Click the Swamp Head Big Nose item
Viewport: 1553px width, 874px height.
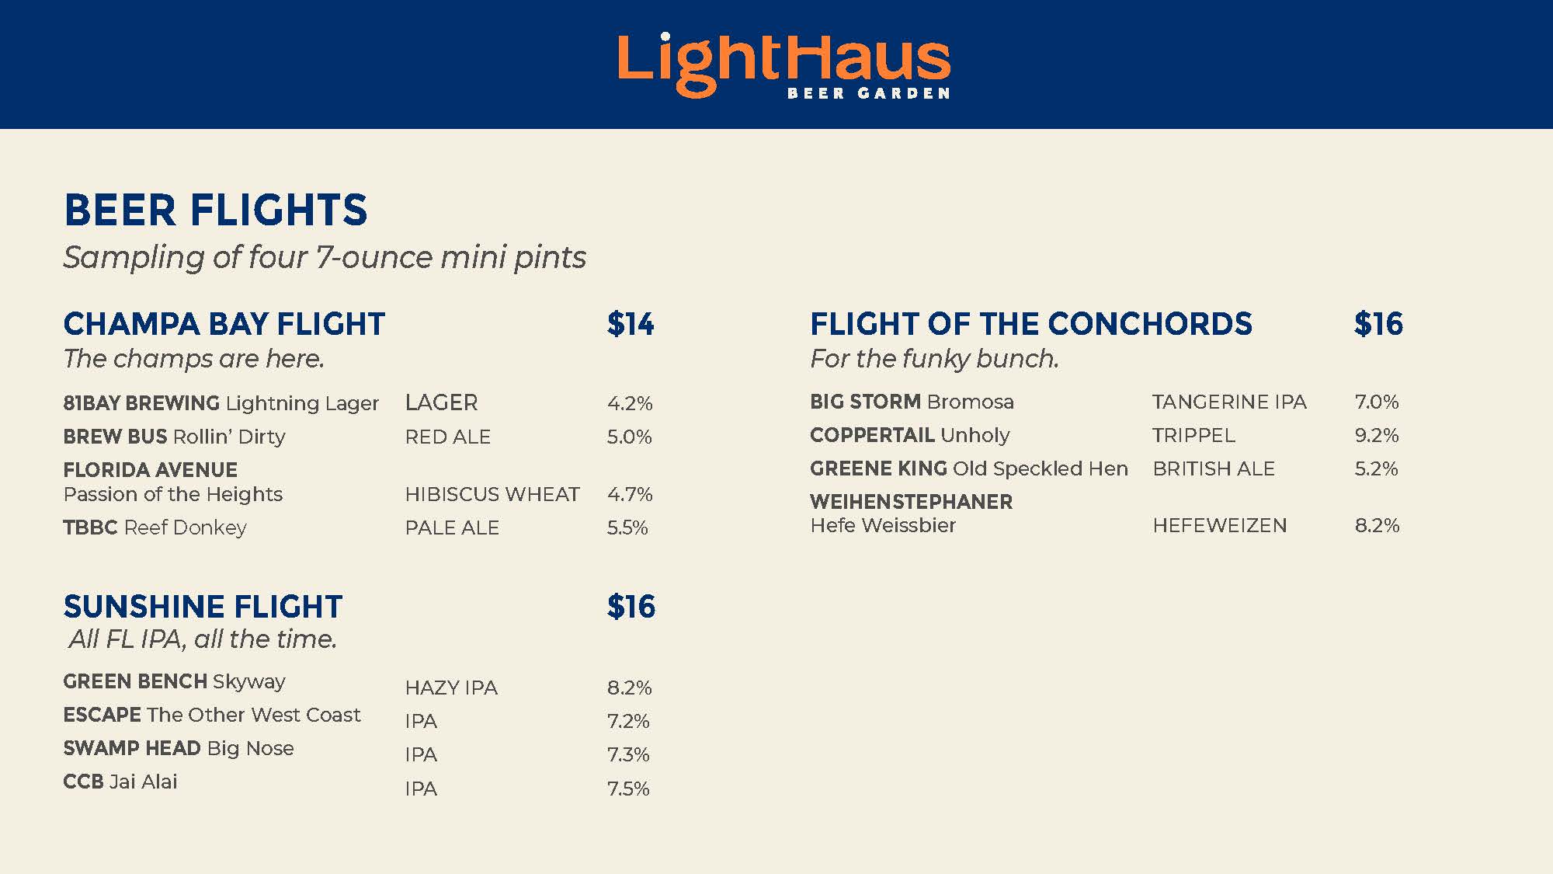[178, 748]
